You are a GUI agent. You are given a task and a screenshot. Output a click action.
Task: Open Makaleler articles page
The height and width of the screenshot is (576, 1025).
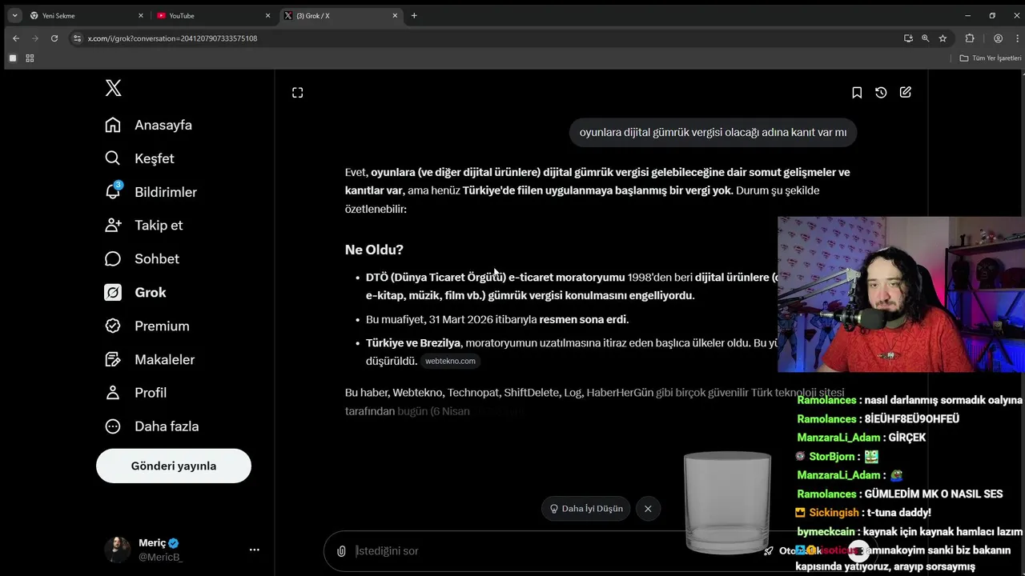point(150,359)
